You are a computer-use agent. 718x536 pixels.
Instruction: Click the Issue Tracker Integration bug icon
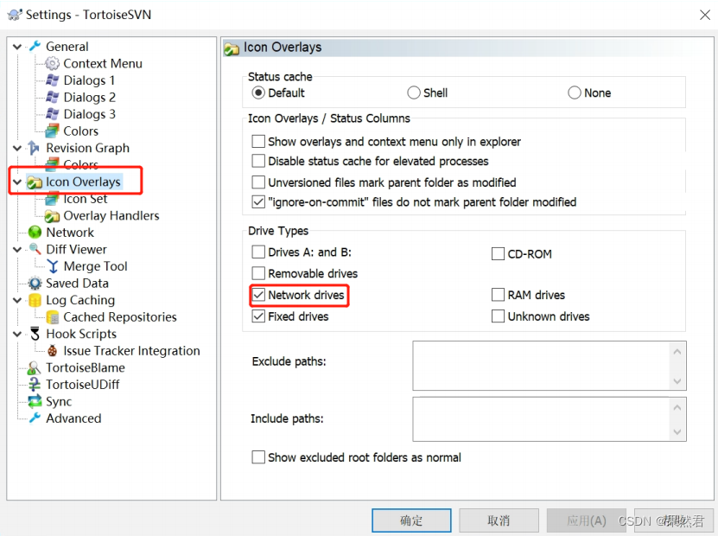point(52,351)
